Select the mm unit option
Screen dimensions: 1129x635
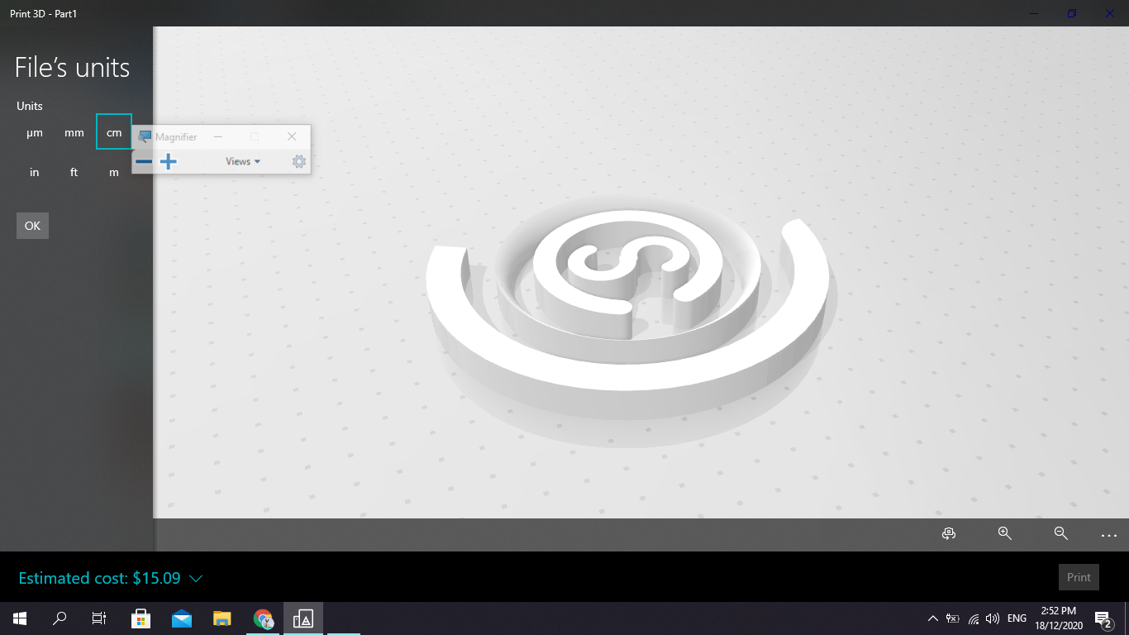(x=74, y=132)
